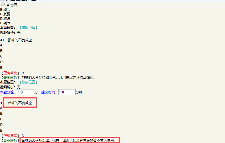Choose option A under question 41
This screenshot has height=143, width=225.
coord(2,45)
